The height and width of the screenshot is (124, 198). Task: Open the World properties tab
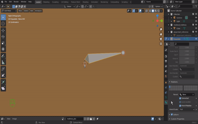pyautogui.click(x=166, y=76)
